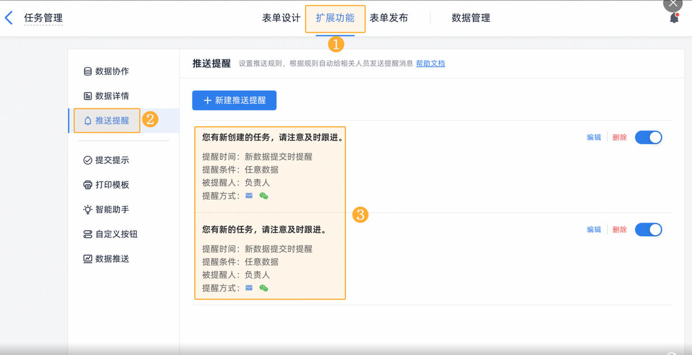This screenshot has height=355, width=692.
Task: Open the 数据管理 tab
Action: point(471,18)
